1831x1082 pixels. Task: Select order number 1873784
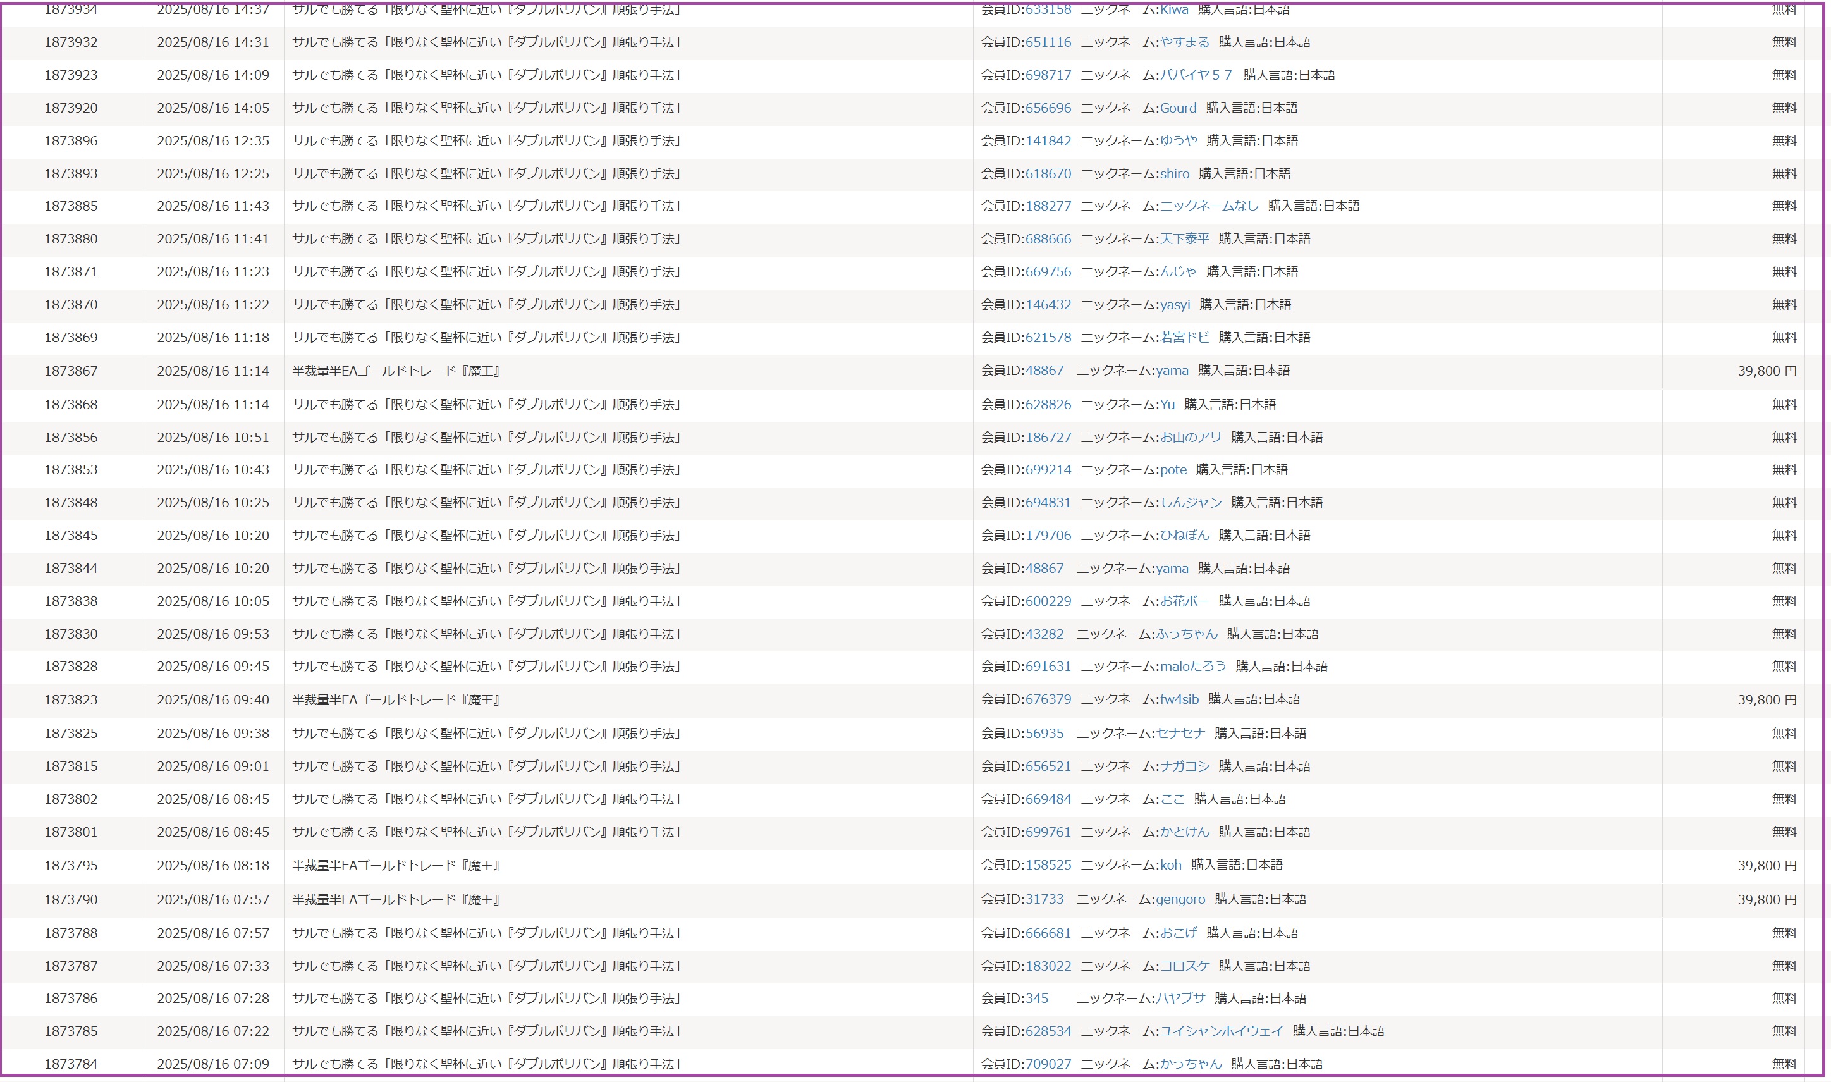click(x=71, y=1064)
